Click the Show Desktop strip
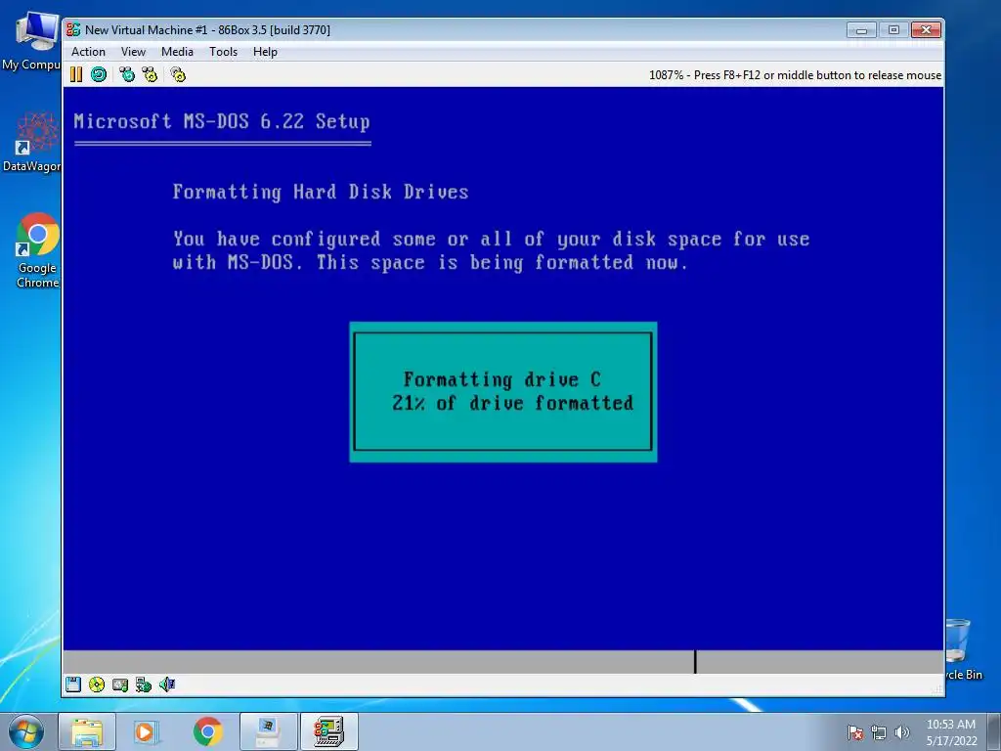1001x751 pixels. pyautogui.click(x=995, y=731)
